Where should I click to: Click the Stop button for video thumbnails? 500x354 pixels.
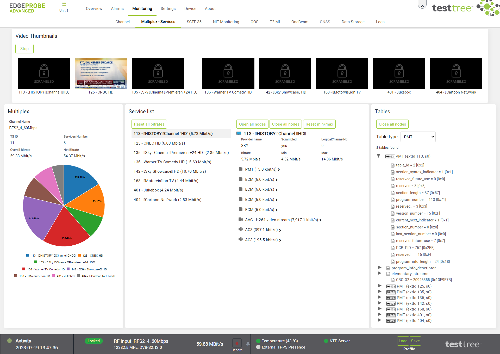(24, 48)
